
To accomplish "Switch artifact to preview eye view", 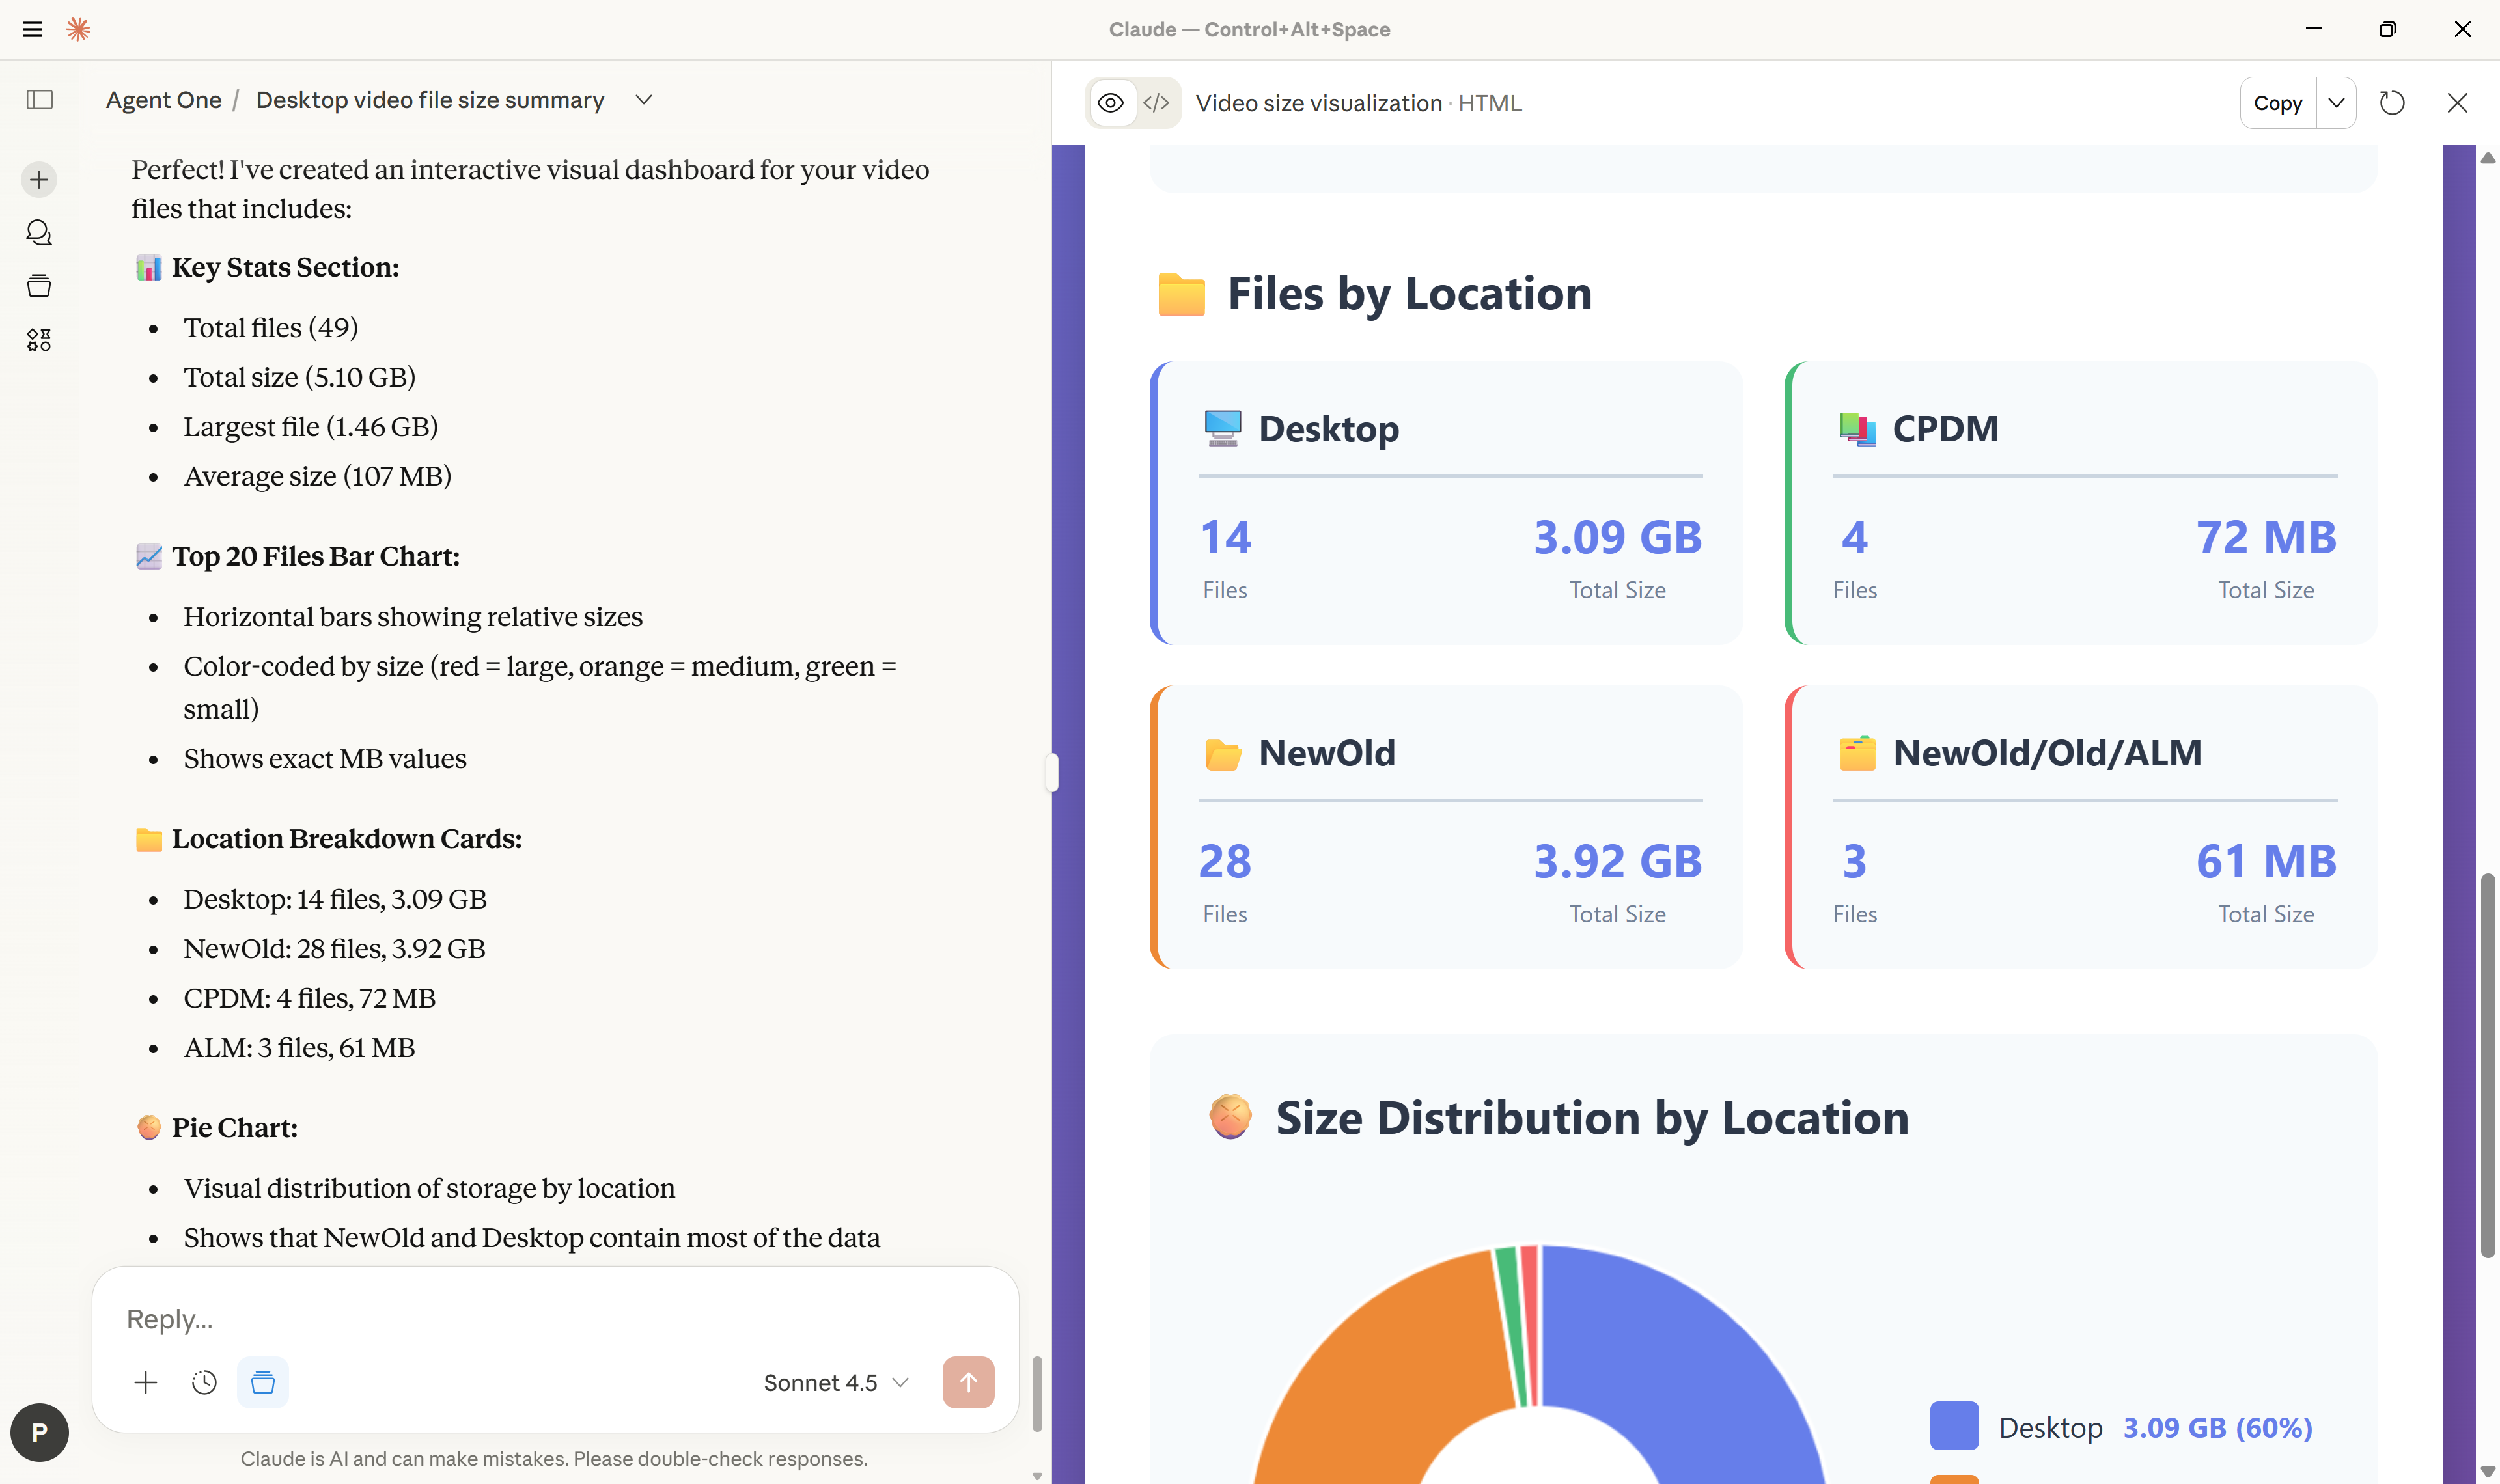I will point(1110,103).
